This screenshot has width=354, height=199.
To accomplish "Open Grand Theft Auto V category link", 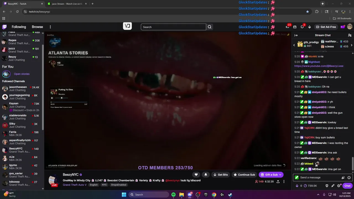I will [75, 185].
